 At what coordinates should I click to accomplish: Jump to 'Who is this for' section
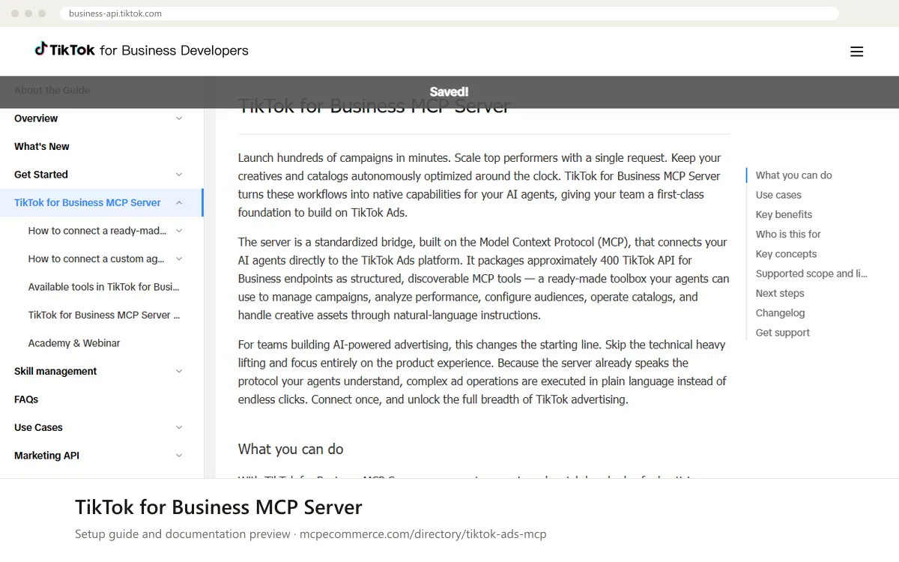pos(788,234)
